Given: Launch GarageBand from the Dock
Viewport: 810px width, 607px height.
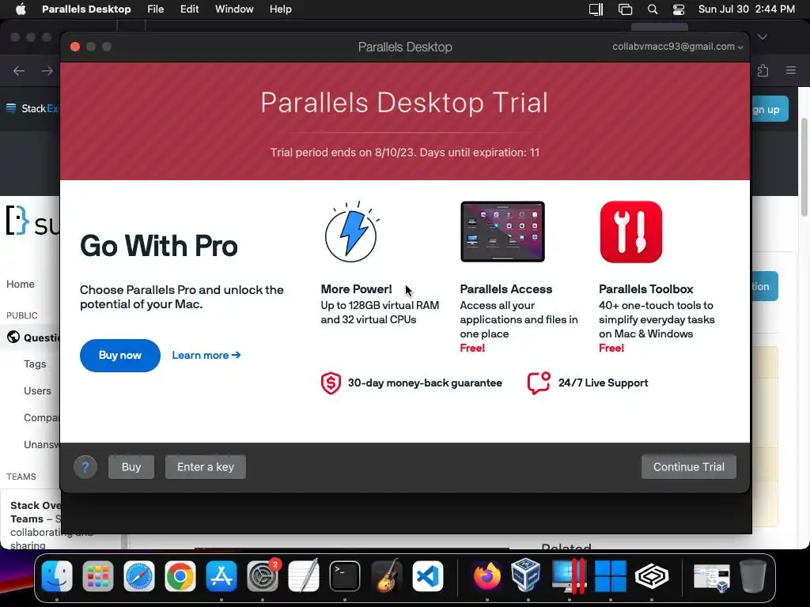Looking at the screenshot, I should tap(386, 576).
